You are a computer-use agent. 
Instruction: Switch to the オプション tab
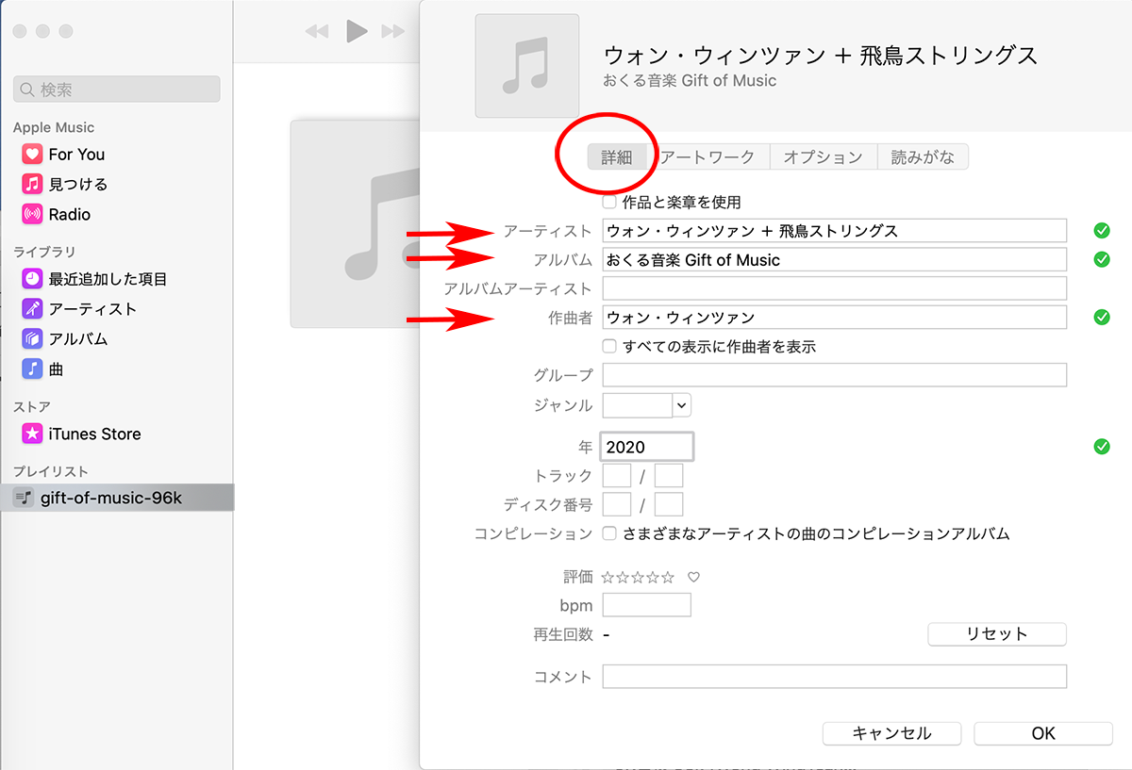(x=823, y=157)
